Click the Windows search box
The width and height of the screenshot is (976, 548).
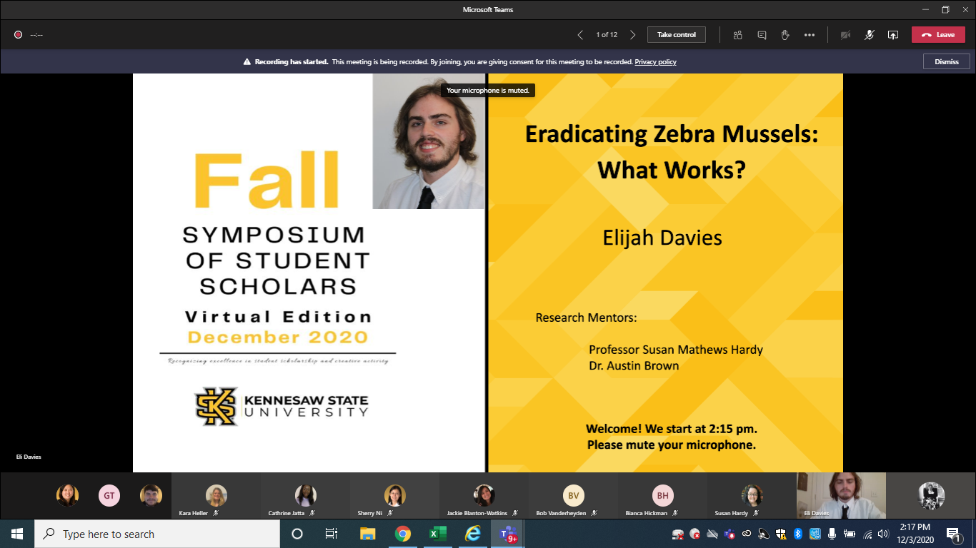pos(157,534)
